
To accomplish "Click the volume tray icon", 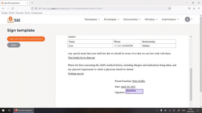I will pyautogui.click(x=174, y=110).
